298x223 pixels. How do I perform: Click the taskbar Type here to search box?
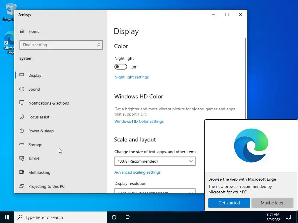click(x=61, y=217)
